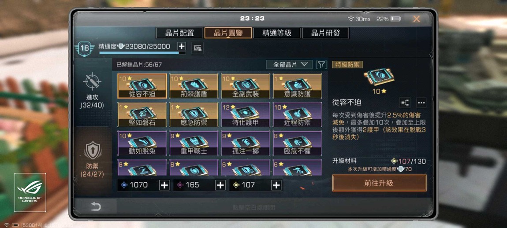Open the three-dots more options icon
The width and height of the screenshot is (507, 228).
(421, 103)
